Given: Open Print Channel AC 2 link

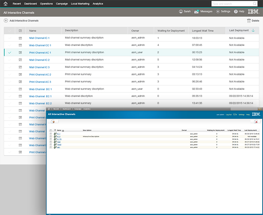Looking at the screenshot, I should point(40,75).
